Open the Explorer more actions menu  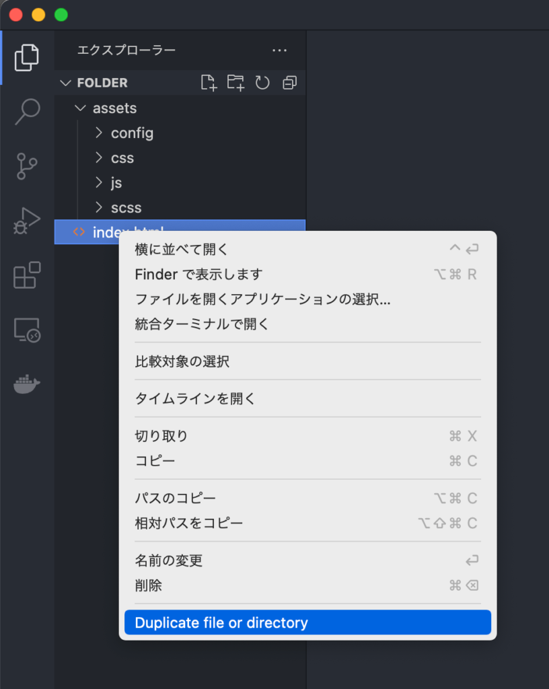click(x=280, y=50)
